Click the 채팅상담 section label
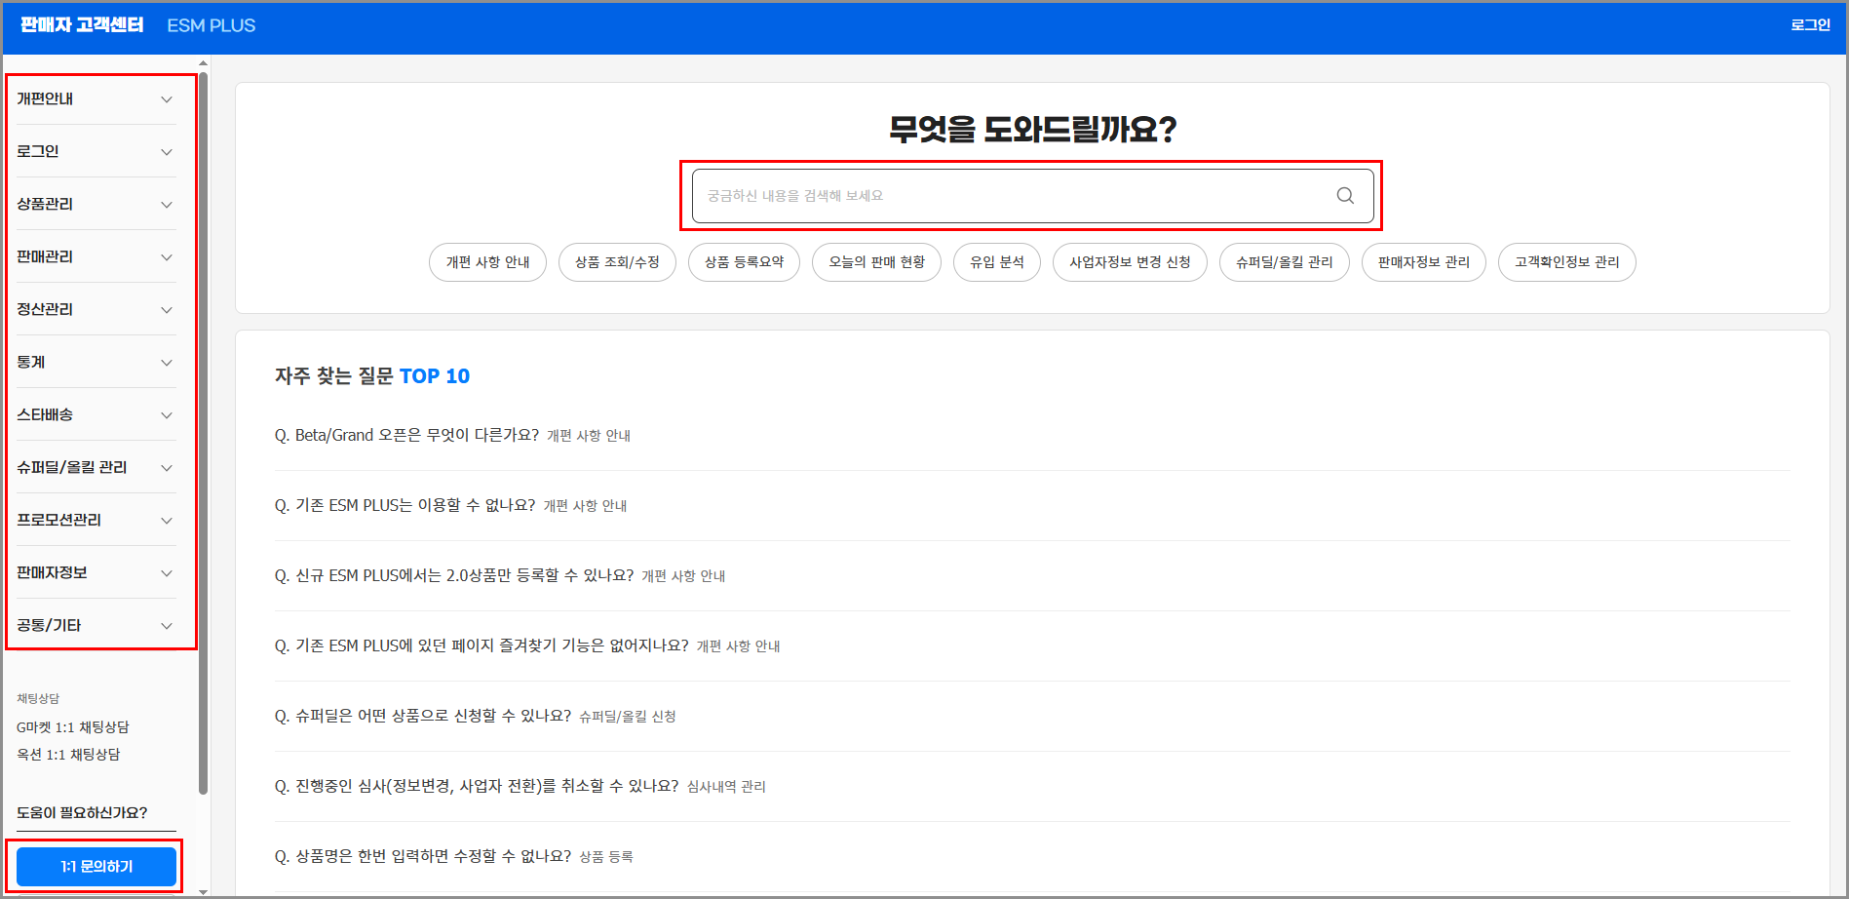The height and width of the screenshot is (899, 1849). 38,699
